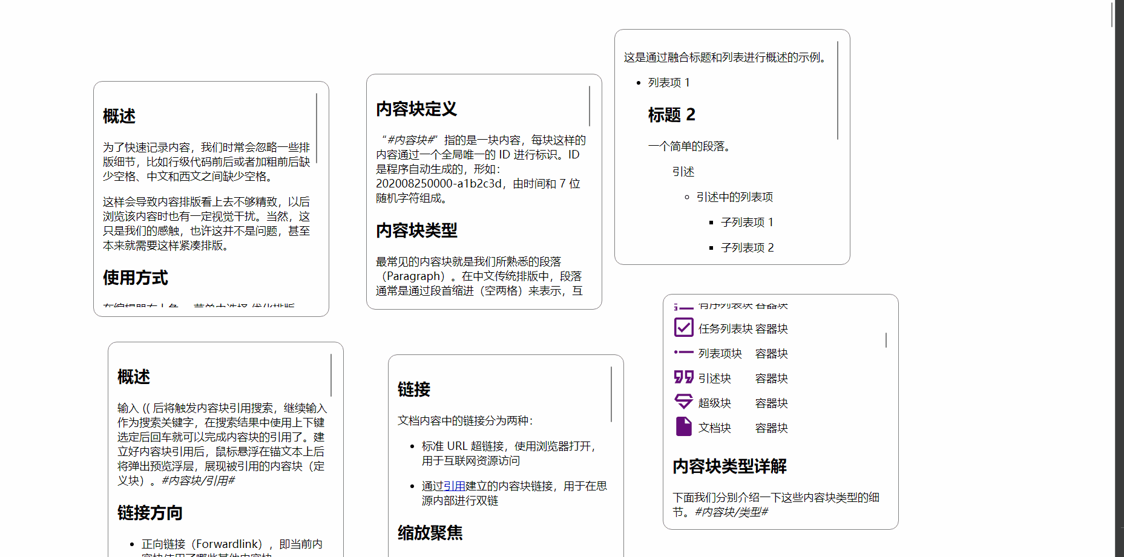Viewport: 1124px width, 557px height.
Task: Click the 子列表项 2 list item
Action: (747, 247)
